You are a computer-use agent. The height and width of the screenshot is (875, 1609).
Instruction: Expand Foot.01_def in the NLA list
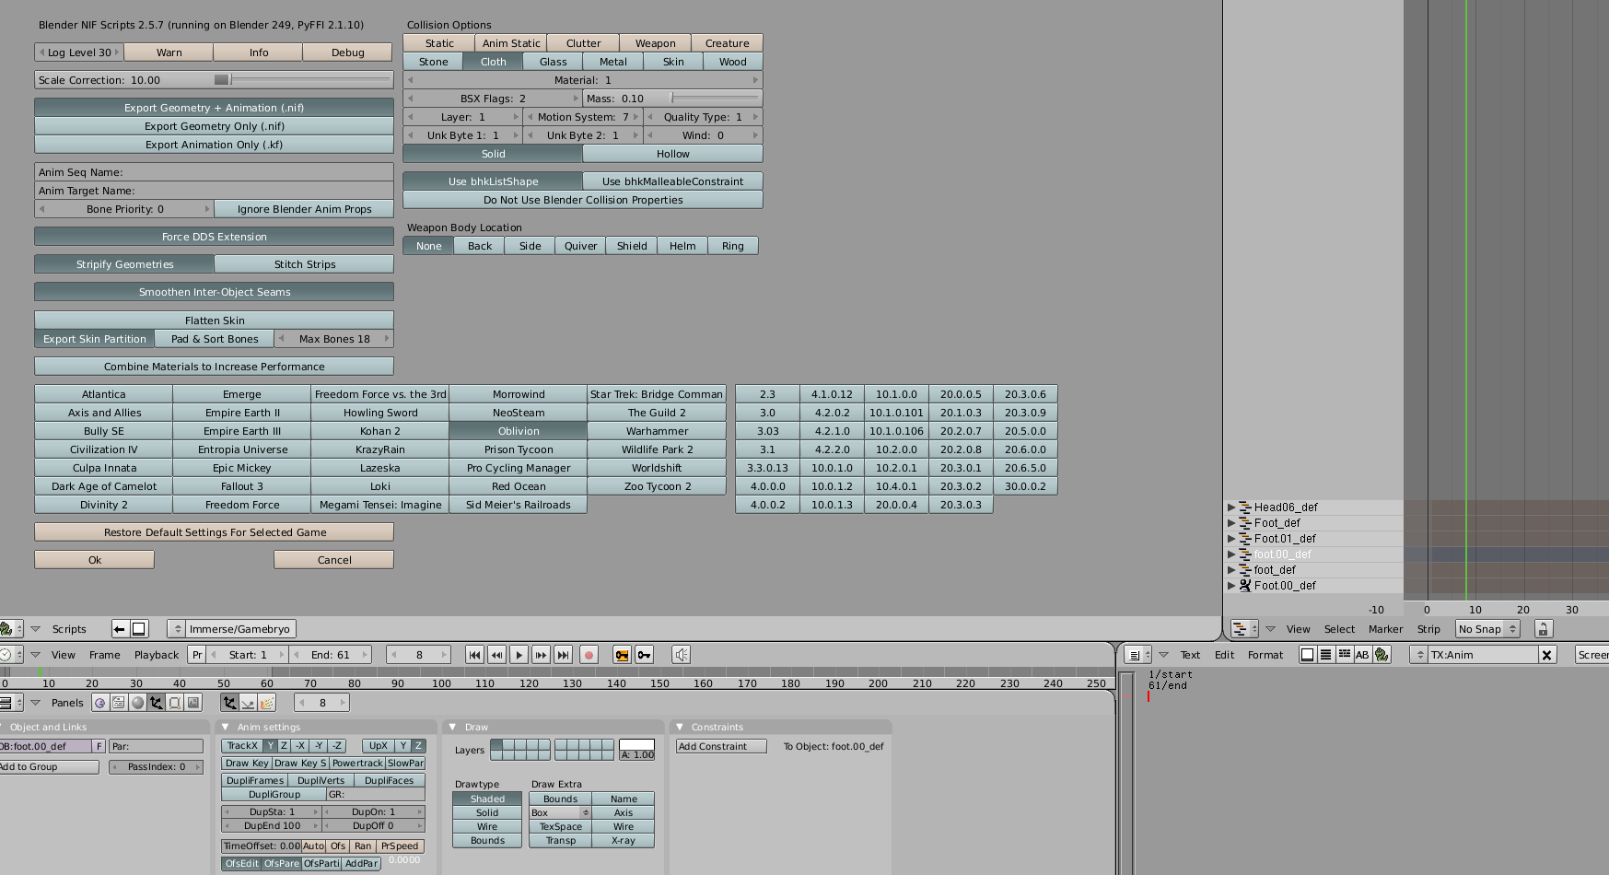[x=1230, y=539]
